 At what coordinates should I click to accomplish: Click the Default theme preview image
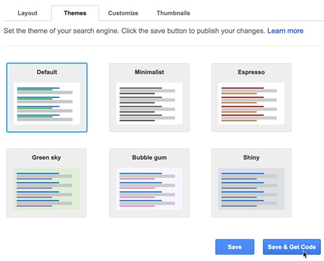pyautogui.click(x=47, y=104)
